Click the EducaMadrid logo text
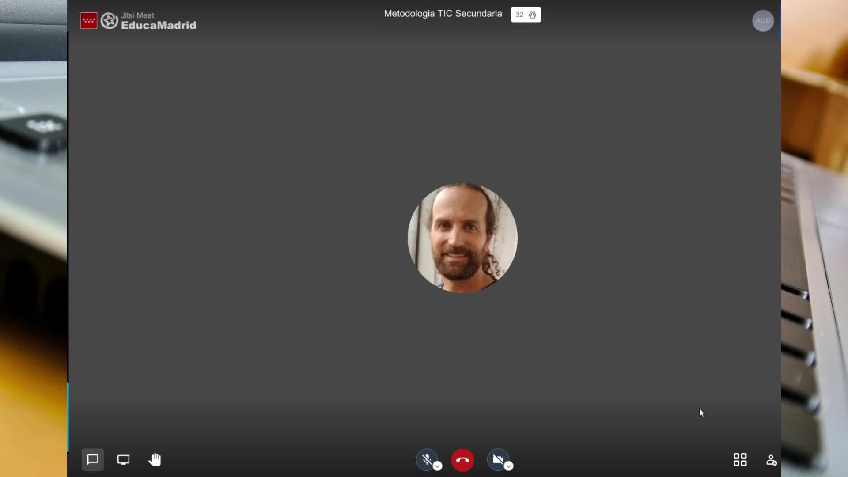Viewport: 848px width, 477px height. coord(159,26)
